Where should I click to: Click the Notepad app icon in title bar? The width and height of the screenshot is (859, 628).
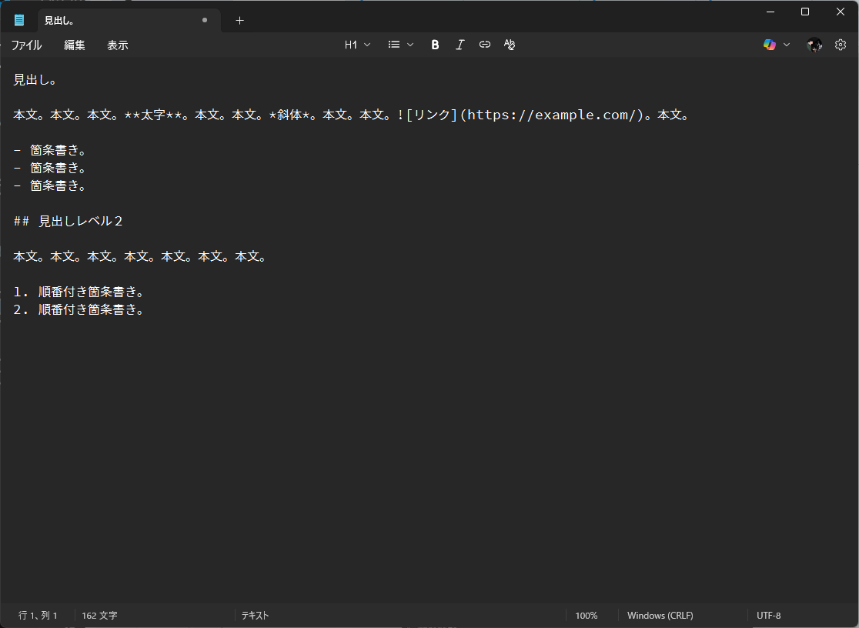(19, 20)
